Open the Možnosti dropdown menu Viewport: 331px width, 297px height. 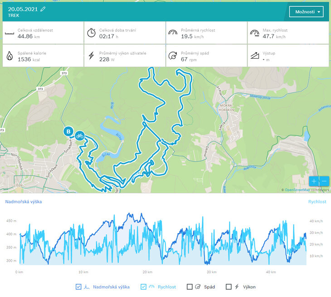point(306,12)
